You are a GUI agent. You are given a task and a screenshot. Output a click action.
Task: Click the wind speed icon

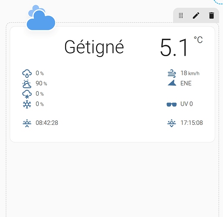pos(172,73)
